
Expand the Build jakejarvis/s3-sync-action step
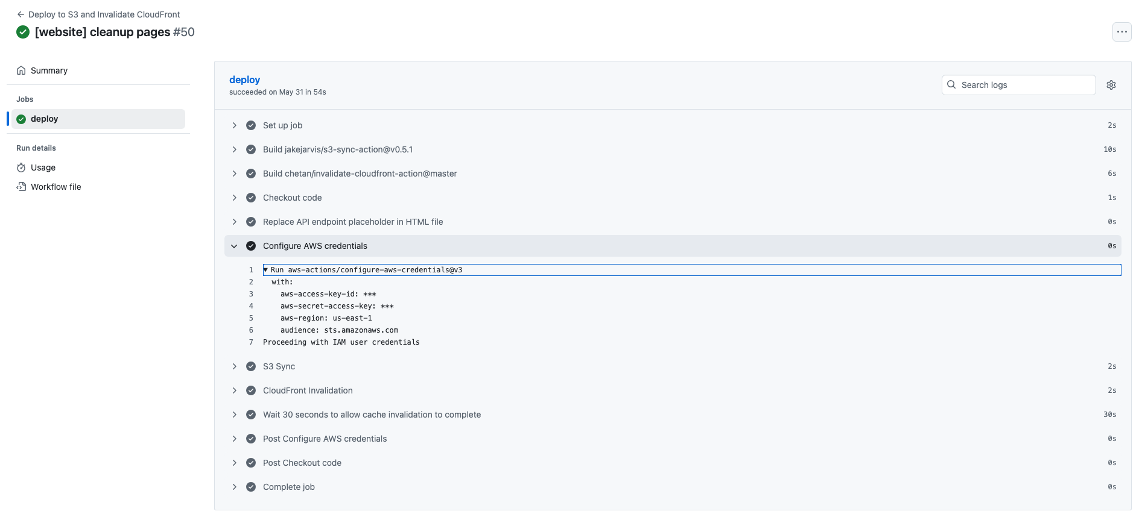point(673,149)
